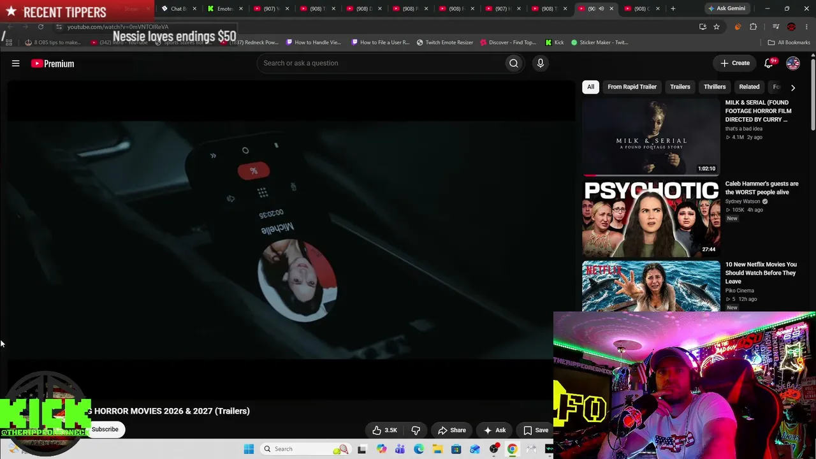Filter suggestions by Trailers chip
The width and height of the screenshot is (816, 459).
(680, 87)
